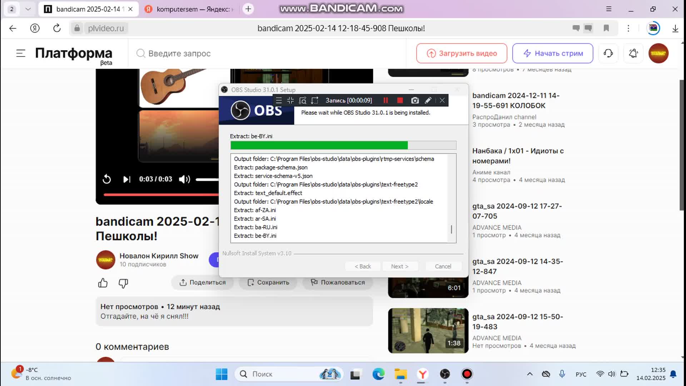
Task: Open Bandicam drawing pencil tool
Action: click(428, 100)
